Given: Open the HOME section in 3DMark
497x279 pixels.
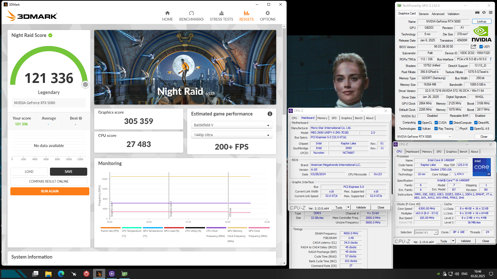Looking at the screenshot, I should [167, 16].
